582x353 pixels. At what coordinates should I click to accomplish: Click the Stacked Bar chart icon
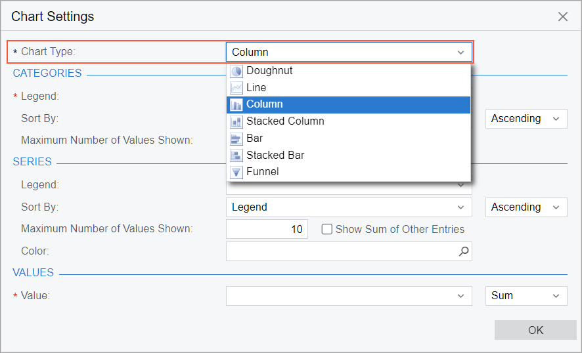[x=236, y=156]
